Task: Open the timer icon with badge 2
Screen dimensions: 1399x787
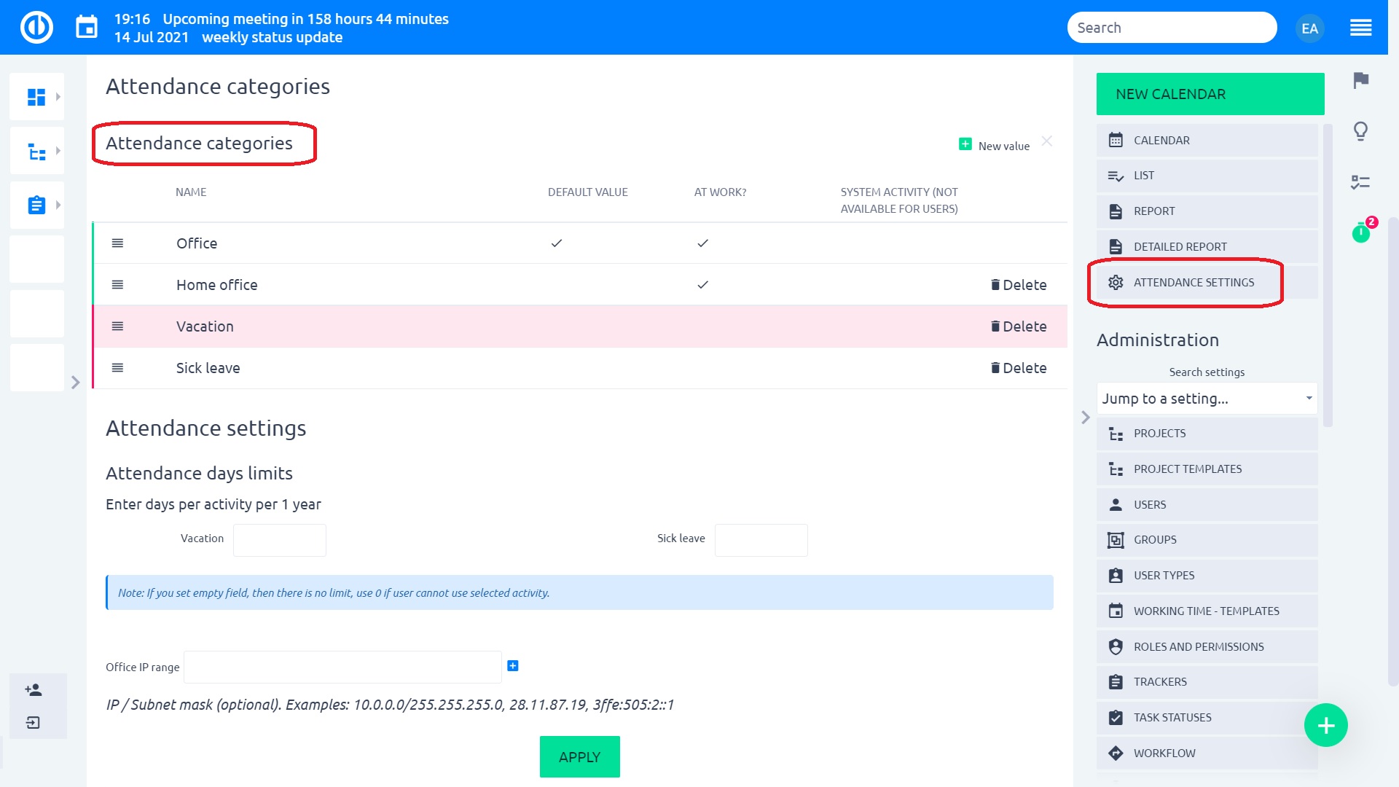Action: click(1361, 232)
